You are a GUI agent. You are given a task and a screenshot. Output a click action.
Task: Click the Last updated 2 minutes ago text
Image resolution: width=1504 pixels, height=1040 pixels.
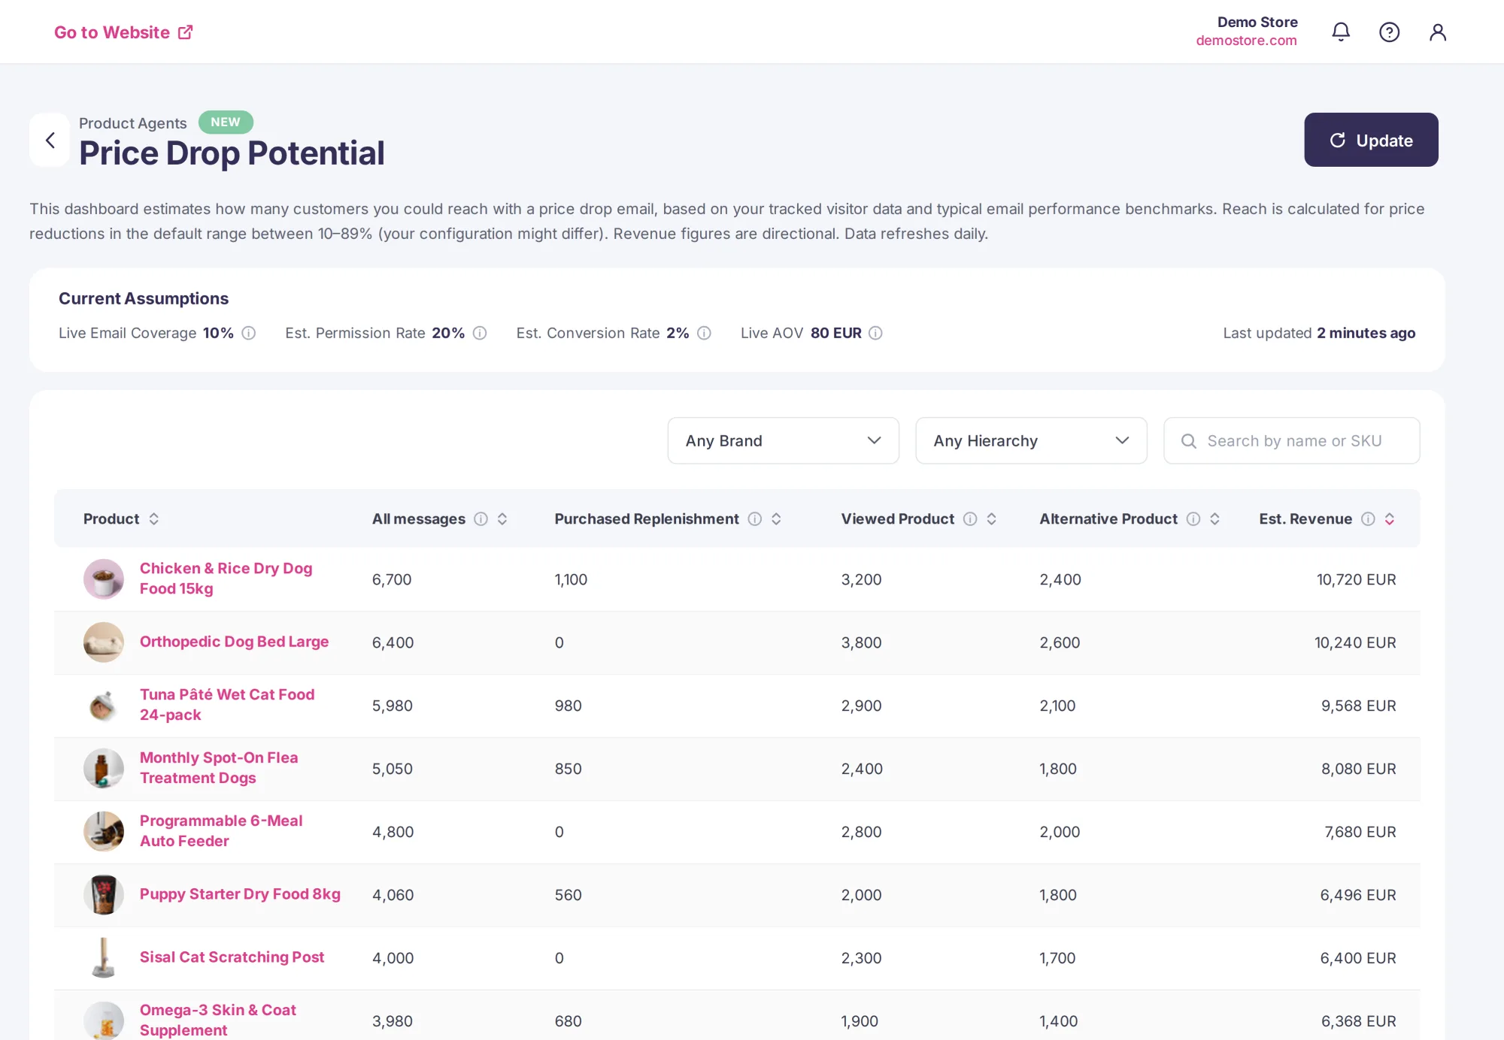point(1319,333)
